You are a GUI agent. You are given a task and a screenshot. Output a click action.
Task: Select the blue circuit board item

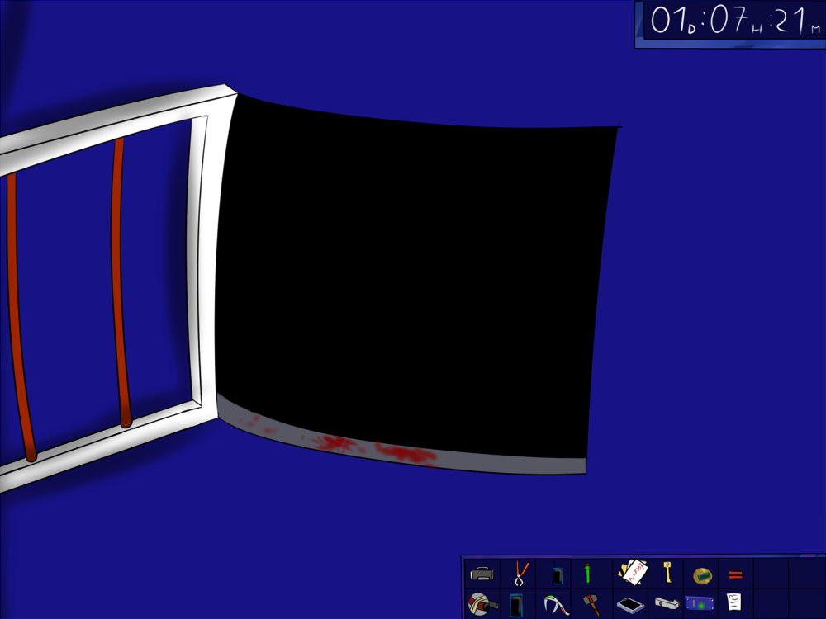pos(699,603)
